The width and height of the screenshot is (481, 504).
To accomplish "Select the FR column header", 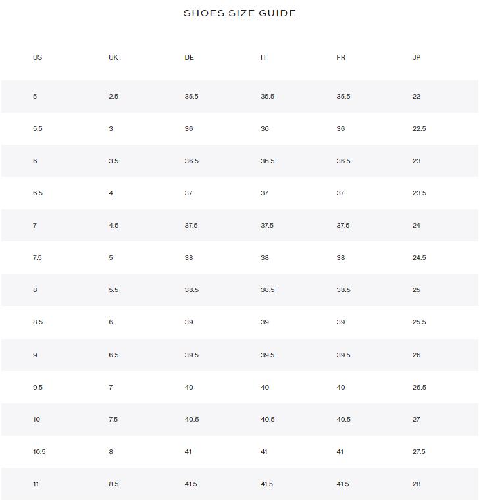I will tap(341, 57).
